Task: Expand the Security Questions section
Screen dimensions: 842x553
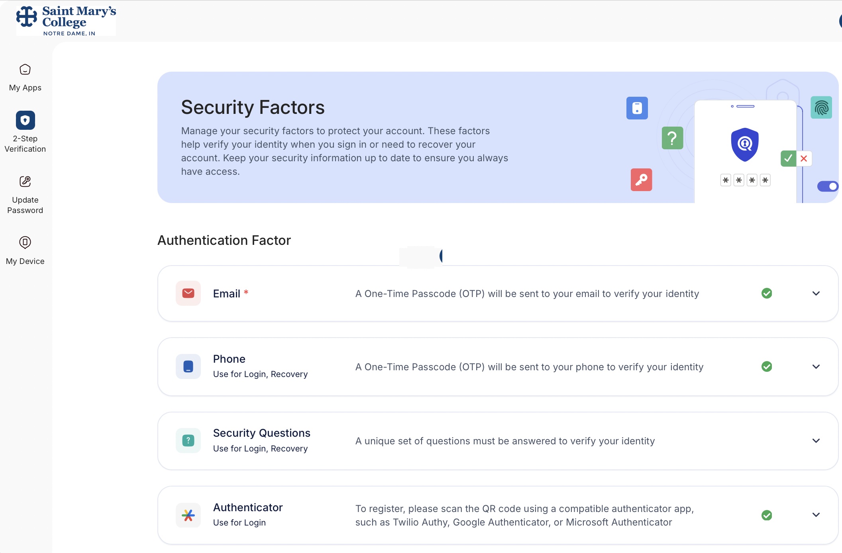Action: coord(816,440)
